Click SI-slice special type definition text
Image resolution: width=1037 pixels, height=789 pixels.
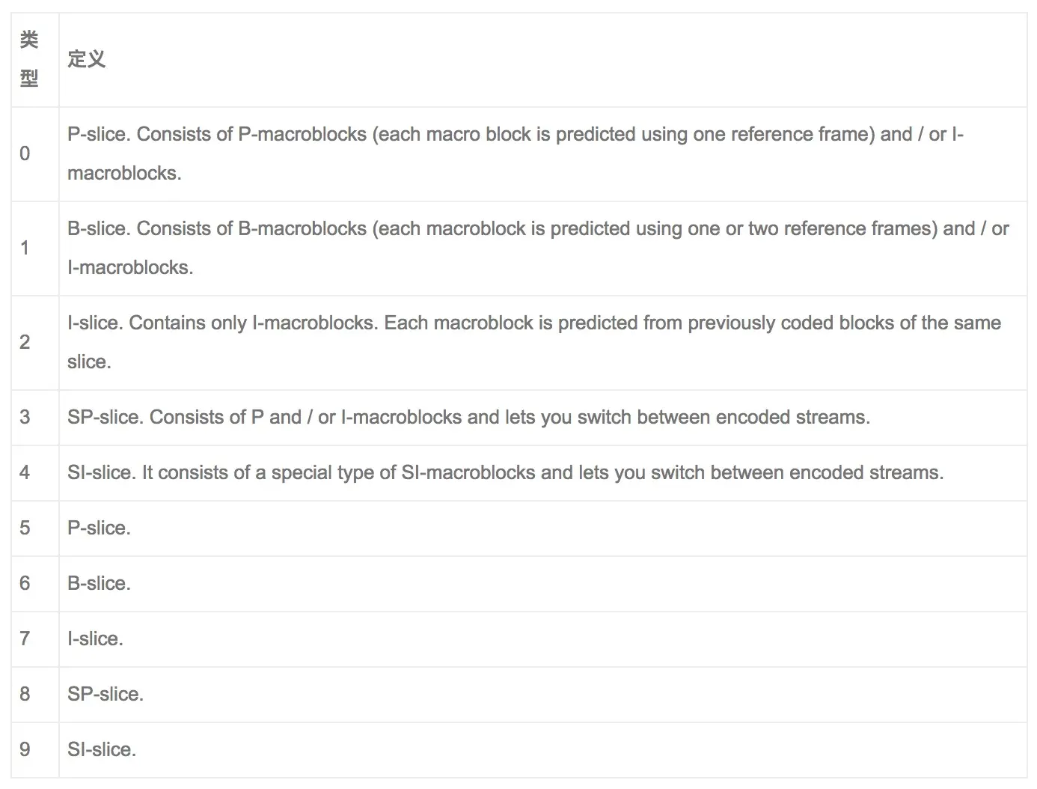pyautogui.click(x=505, y=472)
